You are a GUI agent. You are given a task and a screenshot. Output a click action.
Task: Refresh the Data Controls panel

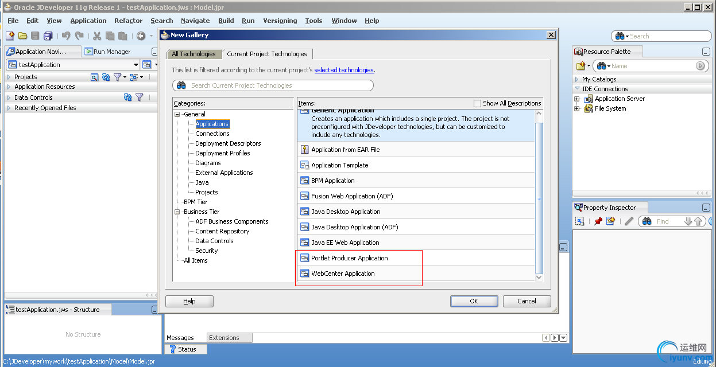127,97
